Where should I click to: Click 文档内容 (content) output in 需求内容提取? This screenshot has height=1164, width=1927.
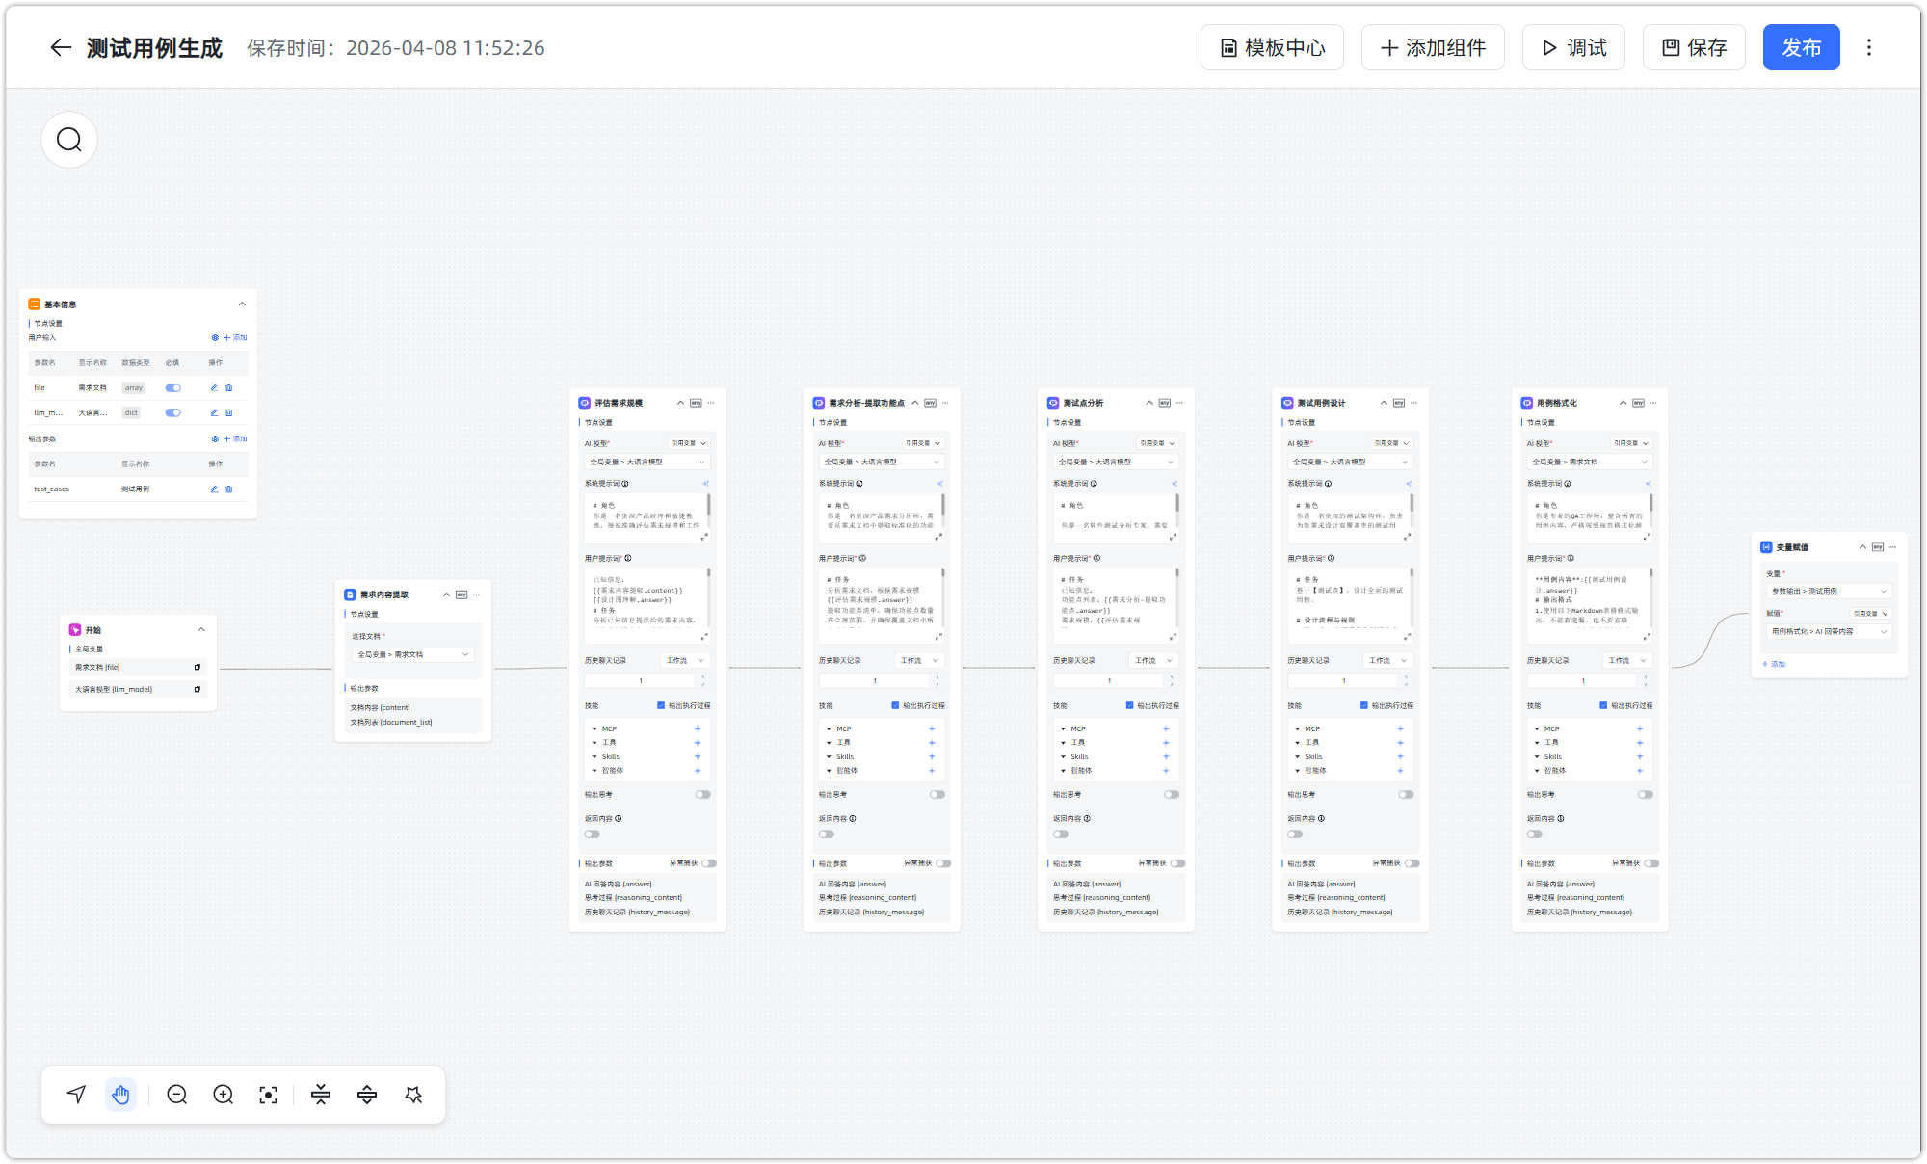(x=381, y=708)
